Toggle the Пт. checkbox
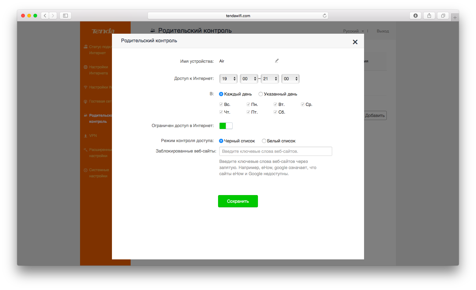 click(248, 112)
